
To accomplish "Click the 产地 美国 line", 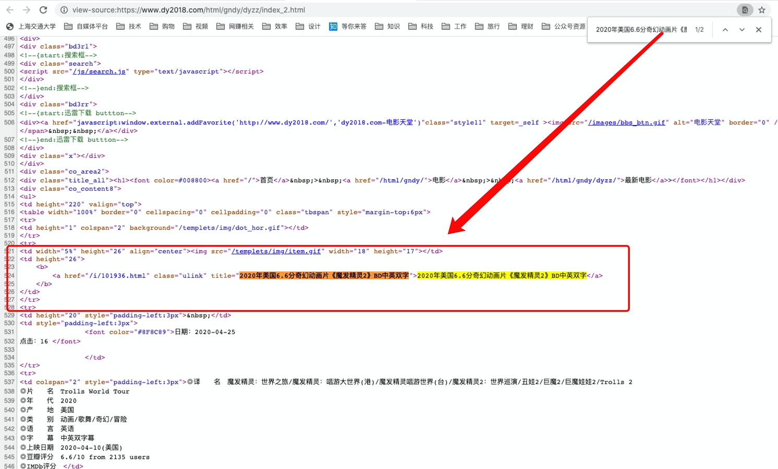I will tap(47, 410).
